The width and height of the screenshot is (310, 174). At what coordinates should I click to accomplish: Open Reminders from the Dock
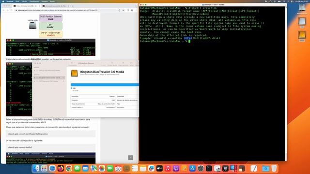[x=135, y=168]
